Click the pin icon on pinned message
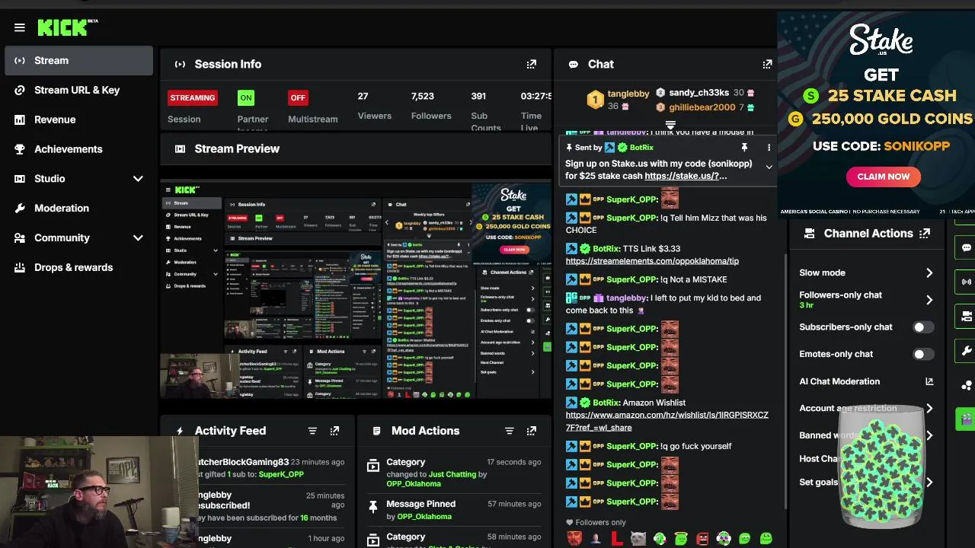 click(x=744, y=148)
